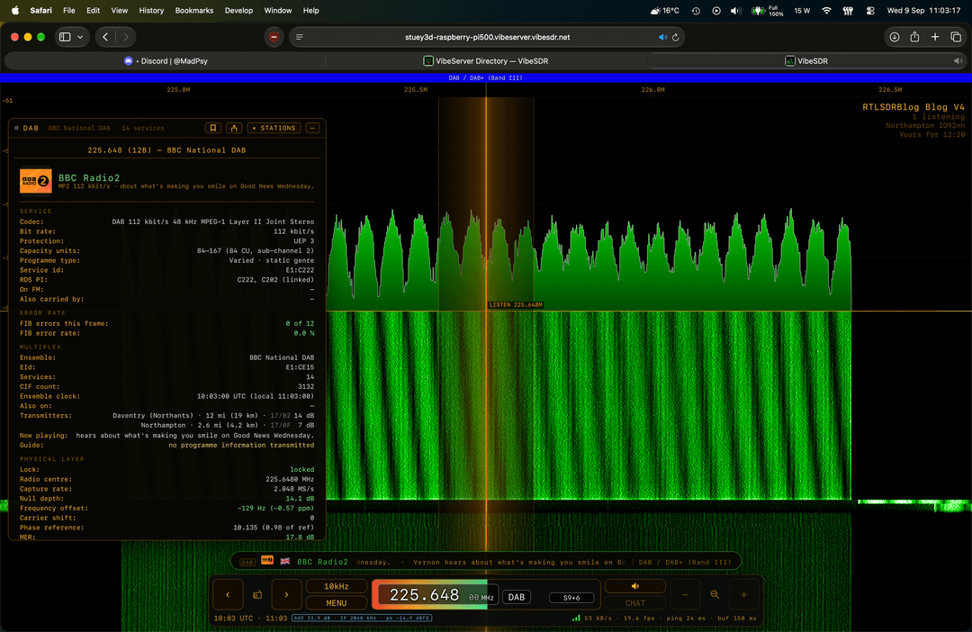The width and height of the screenshot is (972, 632).
Task: Show the tab overview icon
Action: pyautogui.click(x=956, y=37)
